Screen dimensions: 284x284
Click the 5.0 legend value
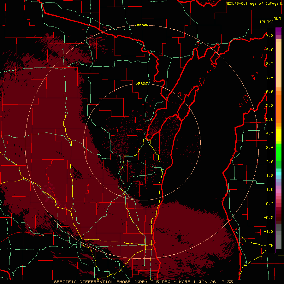(270, 120)
